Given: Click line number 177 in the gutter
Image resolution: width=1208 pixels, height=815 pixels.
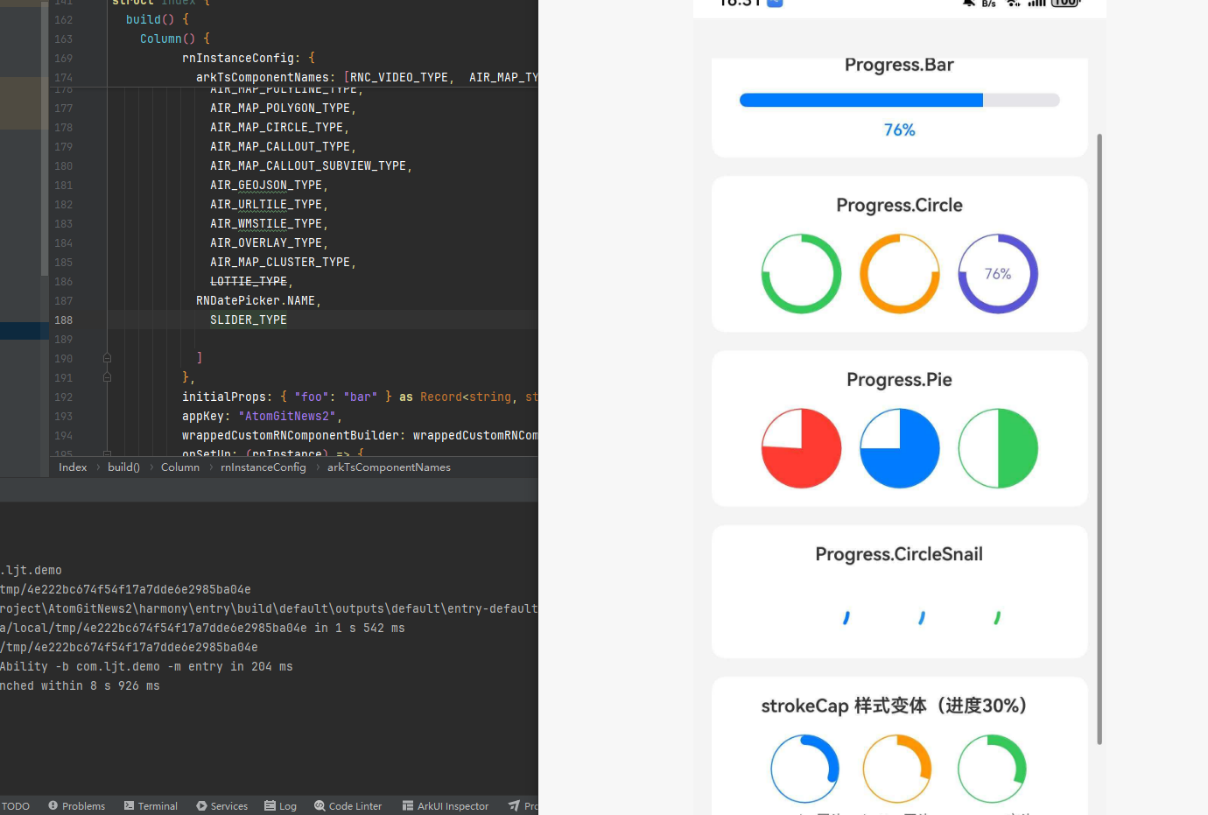Looking at the screenshot, I should pyautogui.click(x=64, y=108).
